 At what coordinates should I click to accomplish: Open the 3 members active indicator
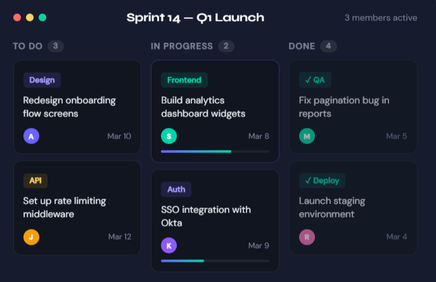click(x=381, y=18)
